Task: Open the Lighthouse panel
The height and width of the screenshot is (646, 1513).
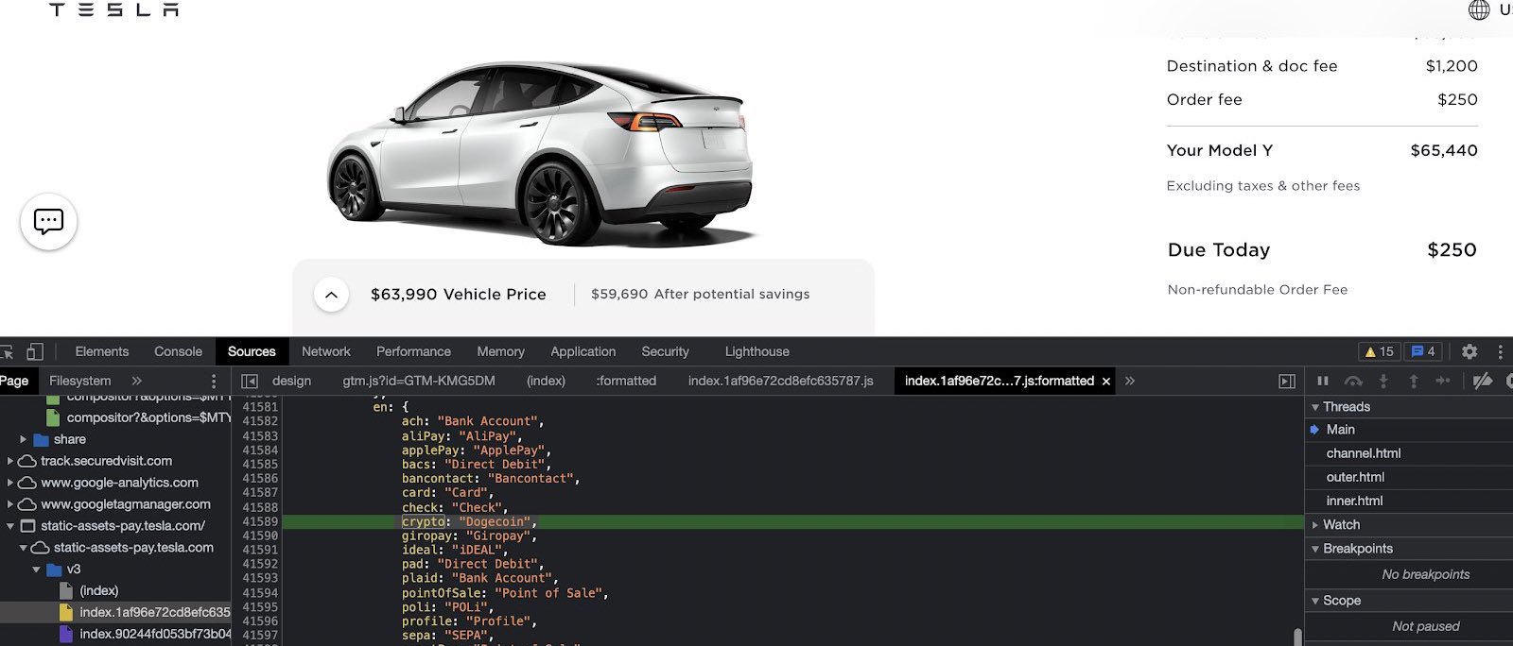Action: point(756,351)
